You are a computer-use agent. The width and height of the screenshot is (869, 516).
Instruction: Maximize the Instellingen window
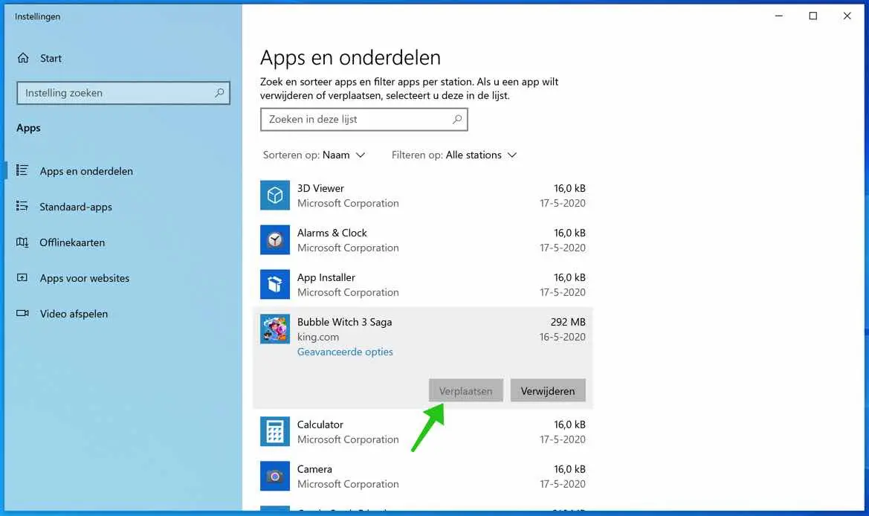[x=813, y=16]
